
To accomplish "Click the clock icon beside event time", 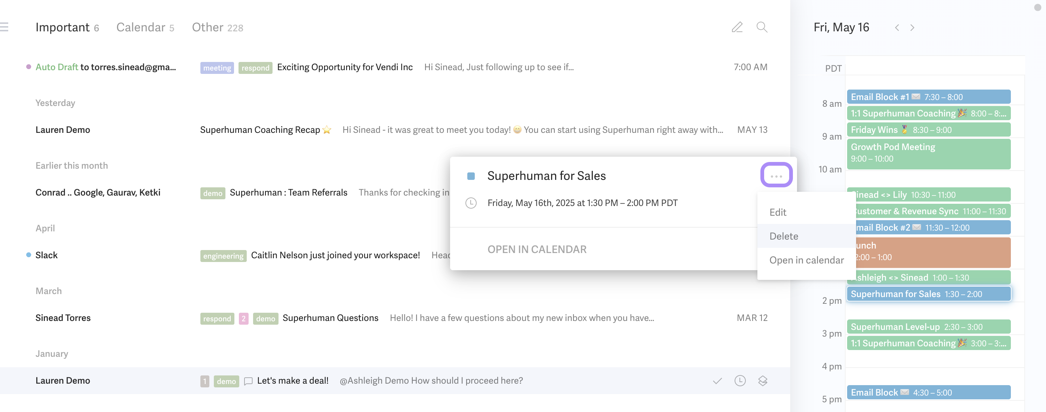I will [471, 203].
